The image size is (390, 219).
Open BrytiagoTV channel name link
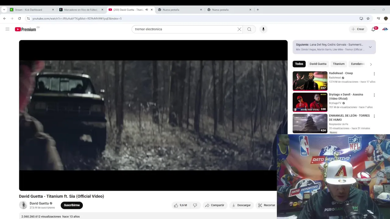335,103
